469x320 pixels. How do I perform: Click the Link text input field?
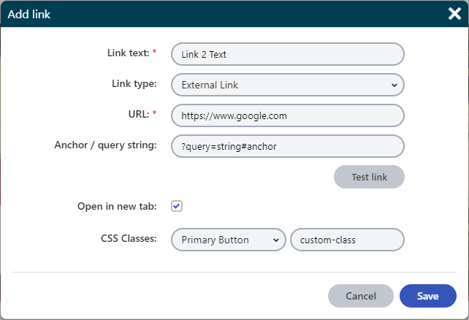[287, 54]
